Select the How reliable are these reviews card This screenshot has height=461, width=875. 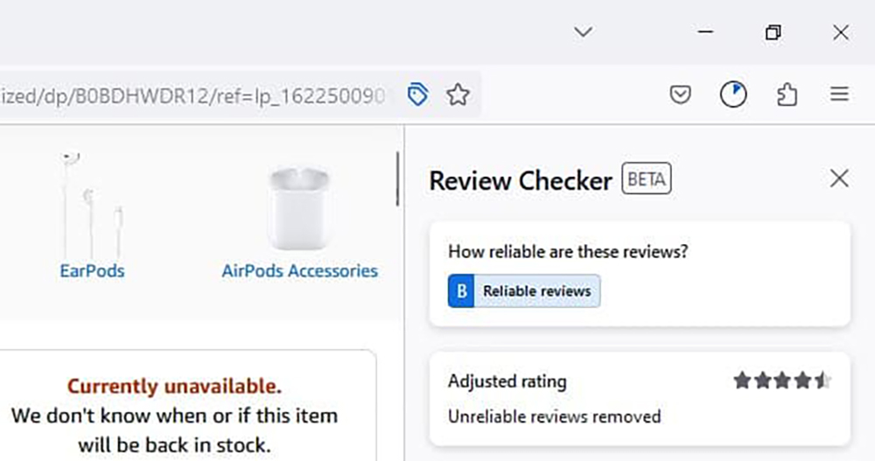tap(640, 274)
